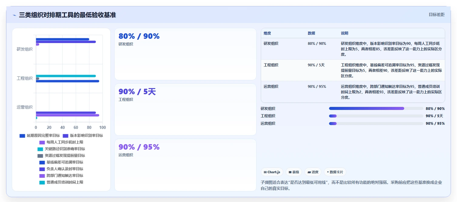The width and height of the screenshot is (457, 202).
Task: Click the long blue 工程组织 bar in chart
Action: 67,81
